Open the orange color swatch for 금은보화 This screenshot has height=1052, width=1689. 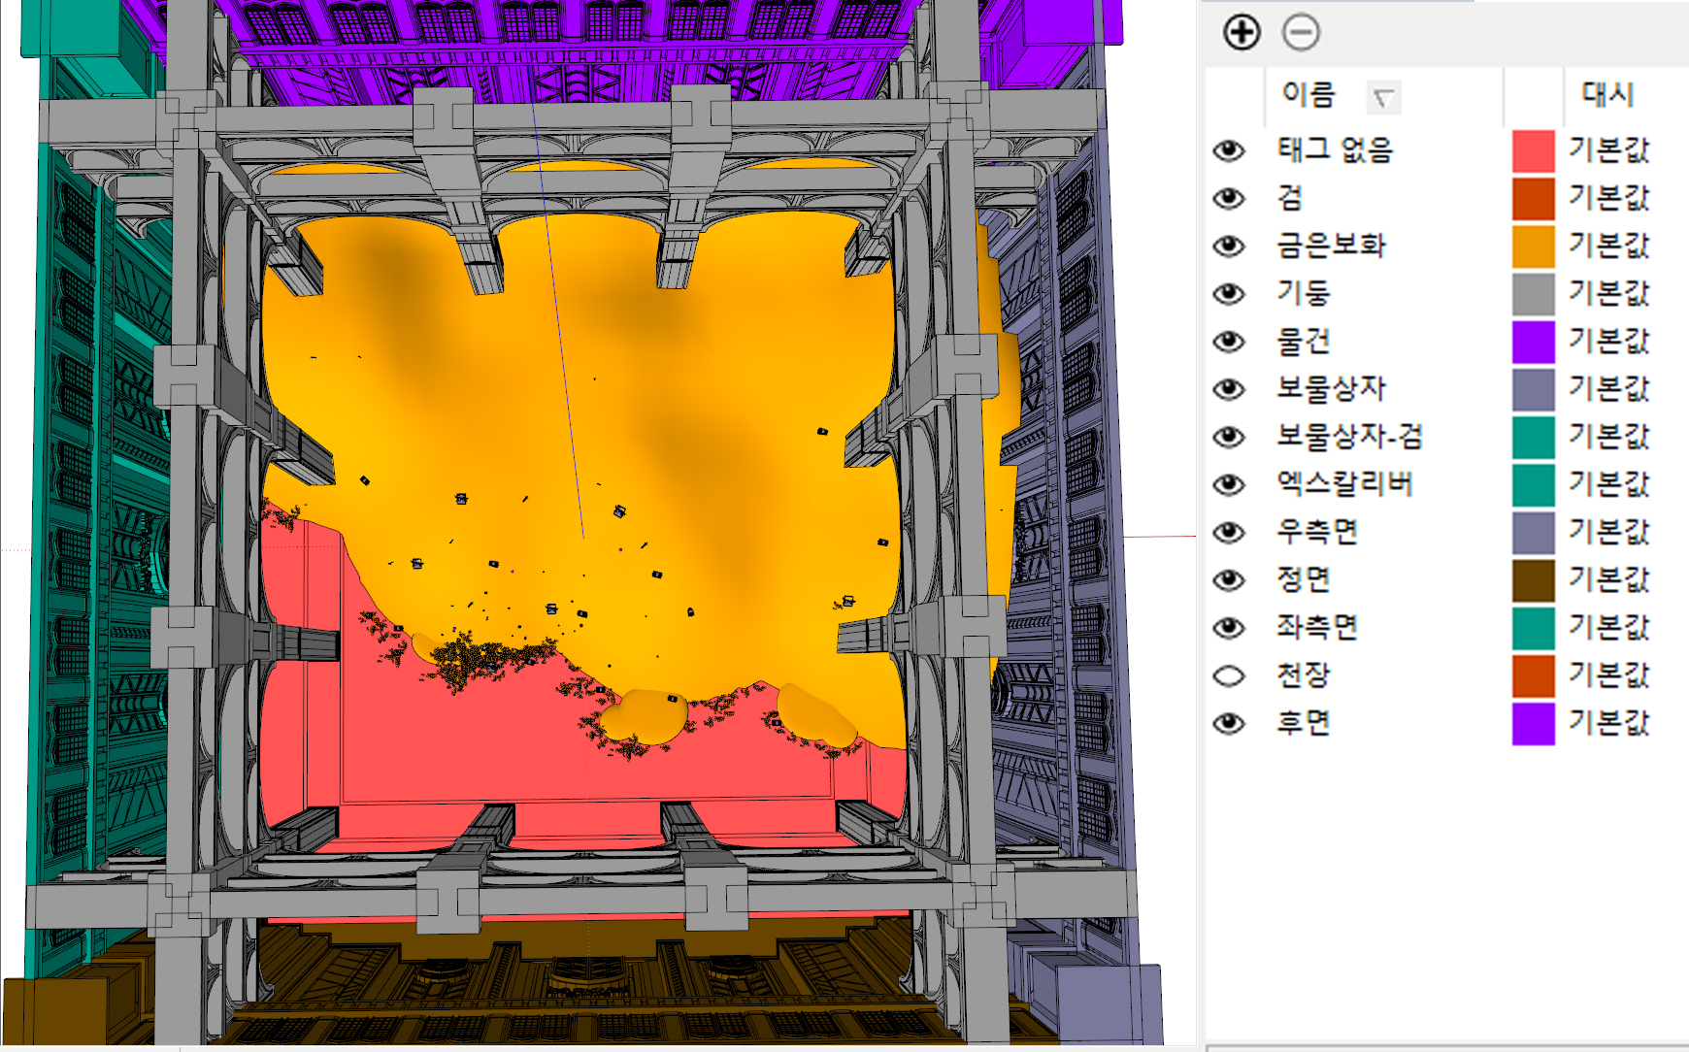[x=1533, y=247]
